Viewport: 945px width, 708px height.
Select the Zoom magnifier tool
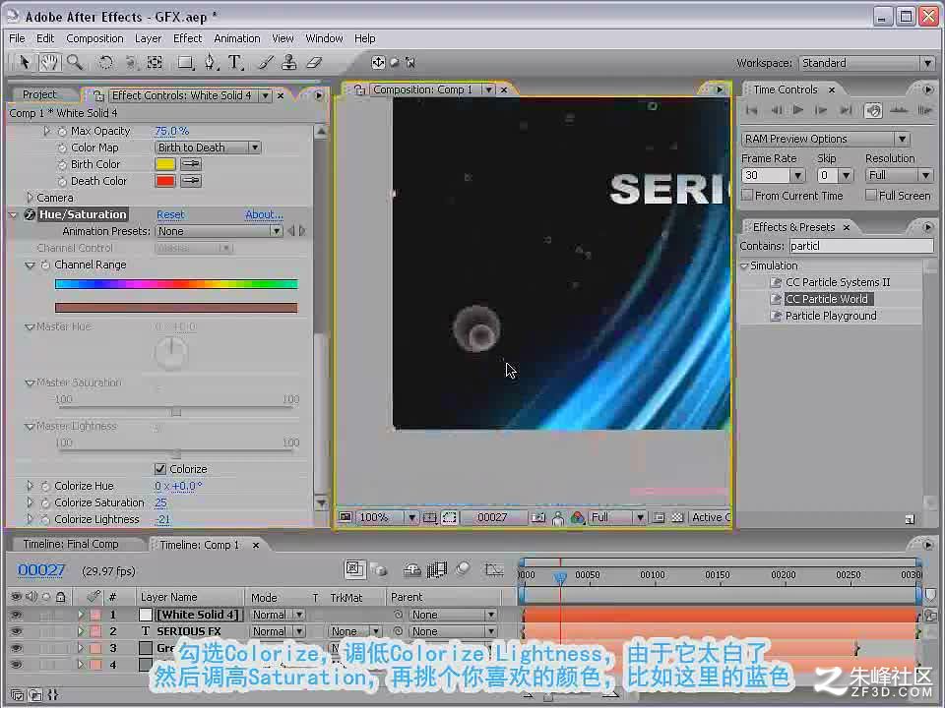pyautogui.click(x=75, y=62)
